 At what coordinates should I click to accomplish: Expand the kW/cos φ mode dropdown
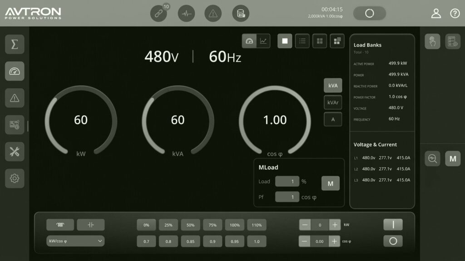(75, 241)
